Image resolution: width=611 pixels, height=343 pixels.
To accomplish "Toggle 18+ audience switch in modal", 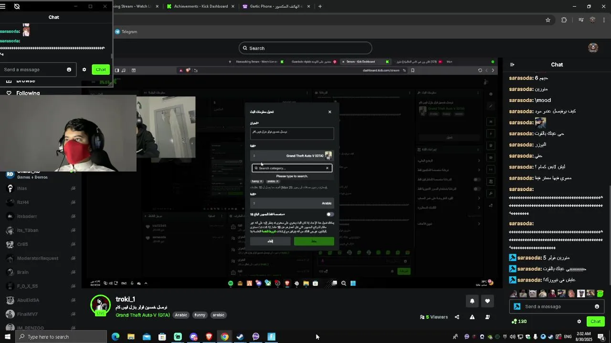I will 330,214.
